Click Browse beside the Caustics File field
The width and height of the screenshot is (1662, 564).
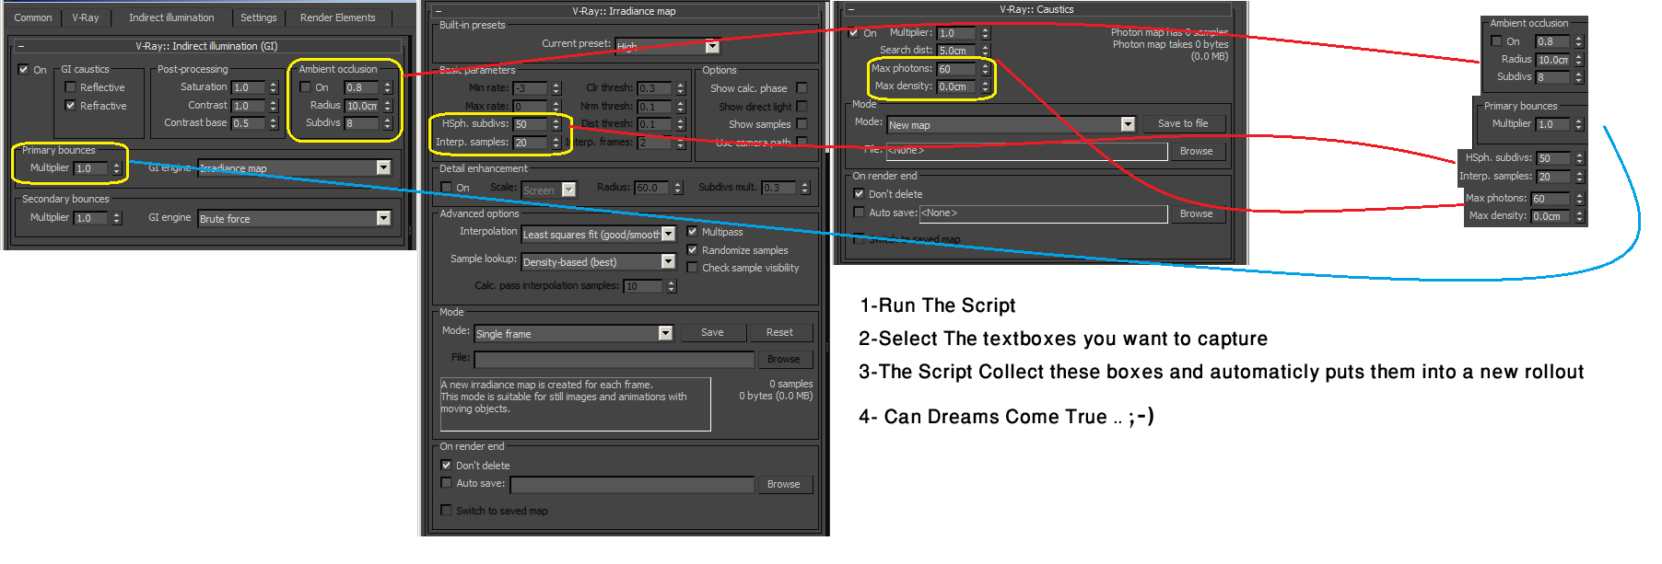tap(1196, 151)
